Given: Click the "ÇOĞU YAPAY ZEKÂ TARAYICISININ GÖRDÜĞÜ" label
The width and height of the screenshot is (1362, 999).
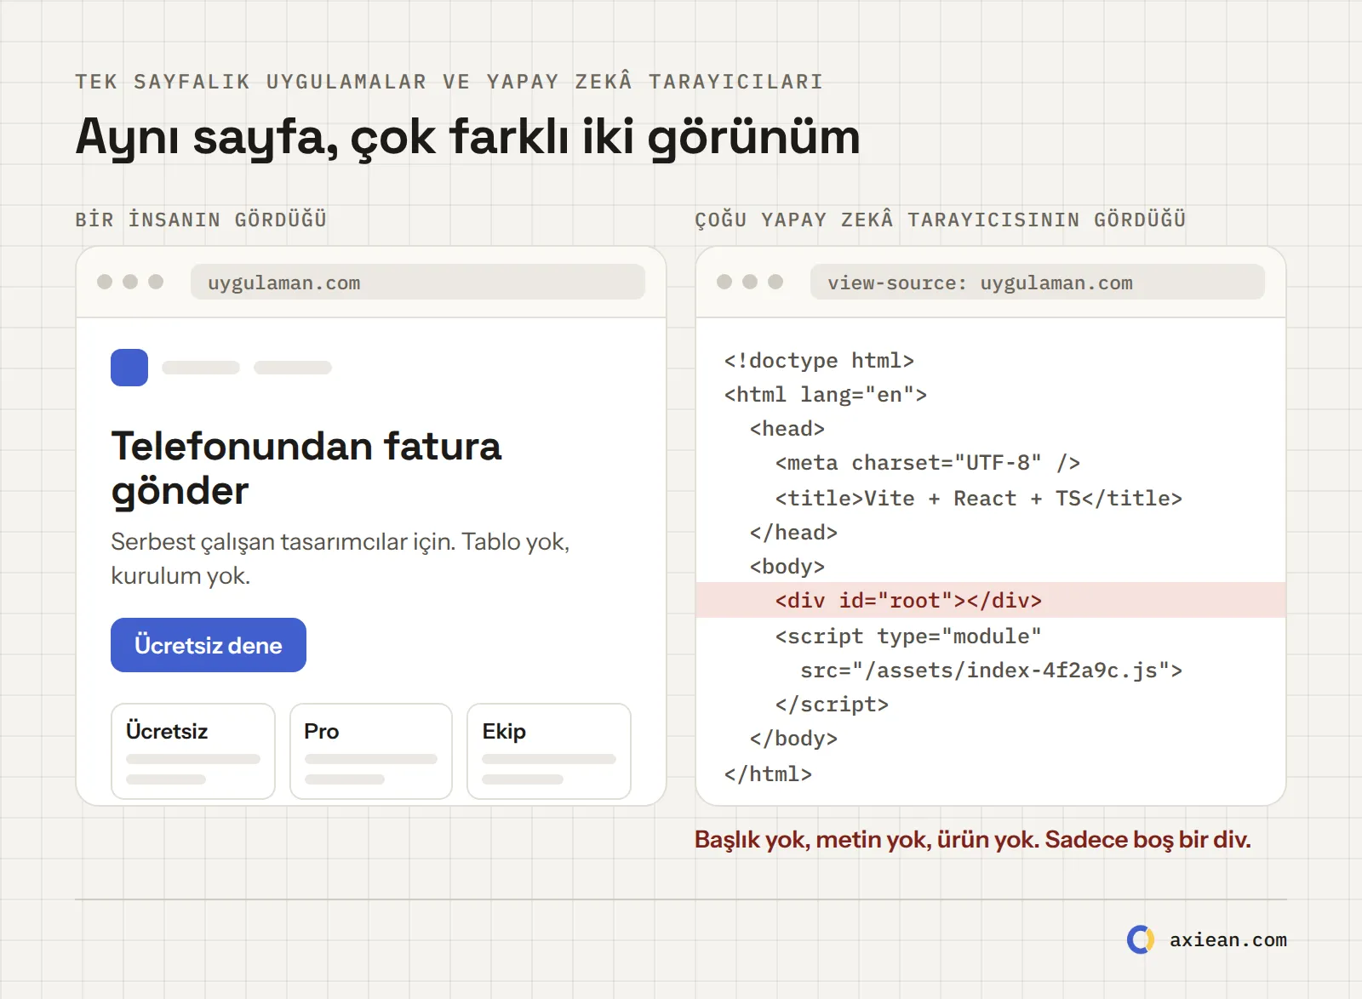Looking at the screenshot, I should click(x=941, y=220).
